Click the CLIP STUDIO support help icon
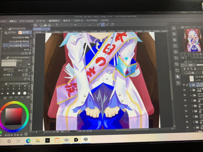Image resolution: width=203 pixels, height=152 pixels. click(112, 24)
